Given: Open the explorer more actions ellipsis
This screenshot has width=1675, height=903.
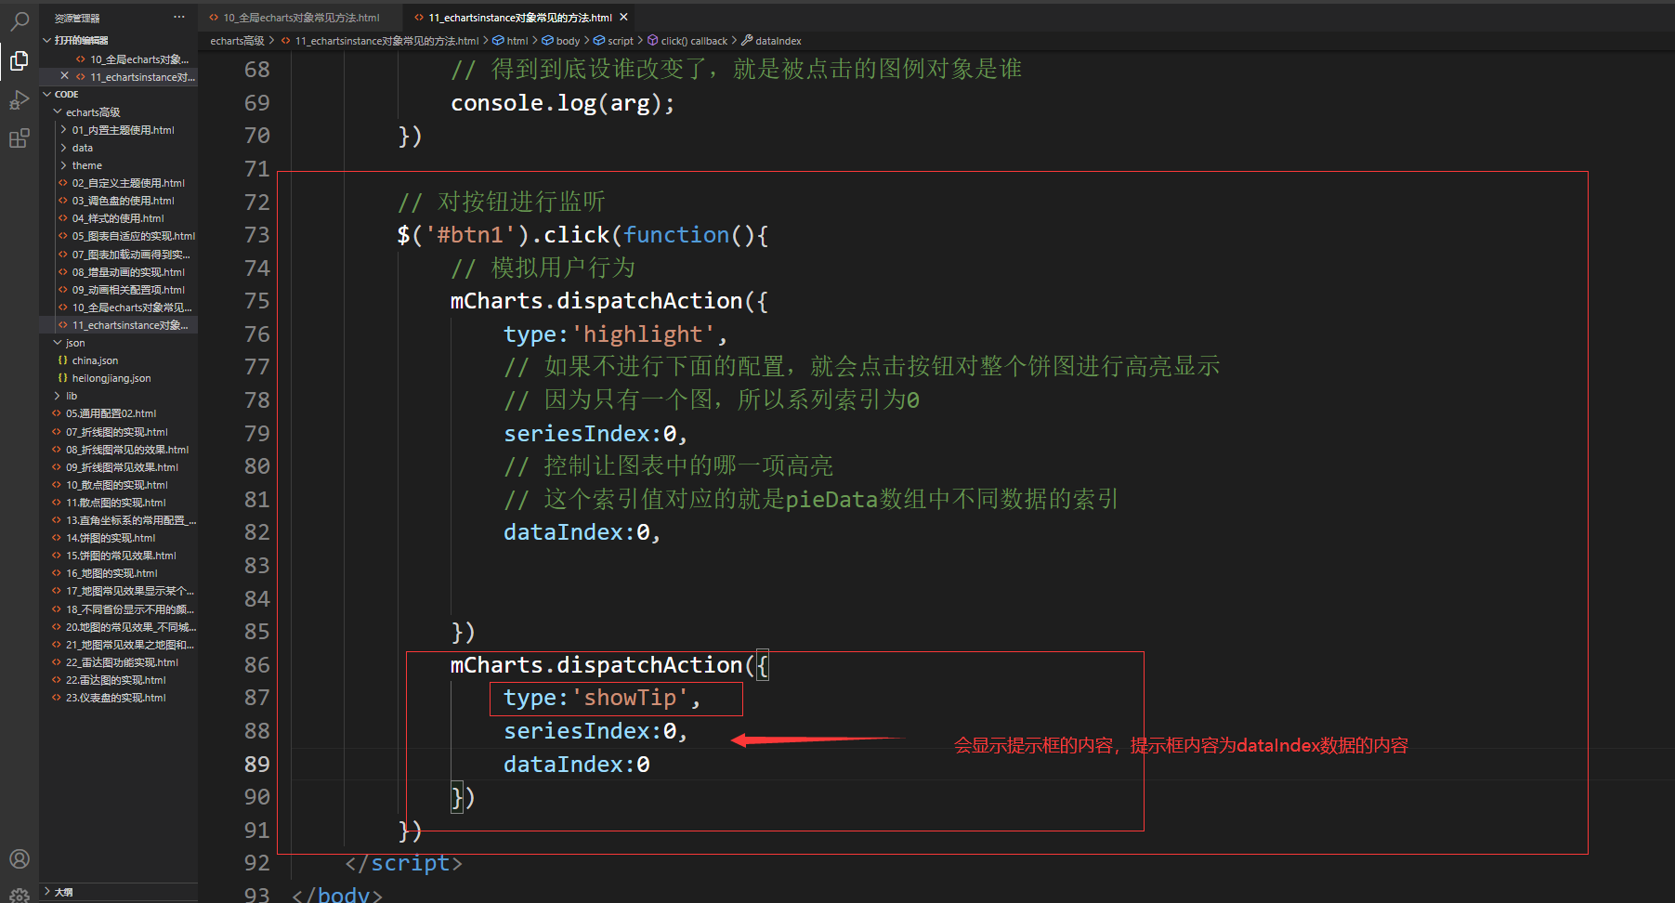Looking at the screenshot, I should coord(179,18).
